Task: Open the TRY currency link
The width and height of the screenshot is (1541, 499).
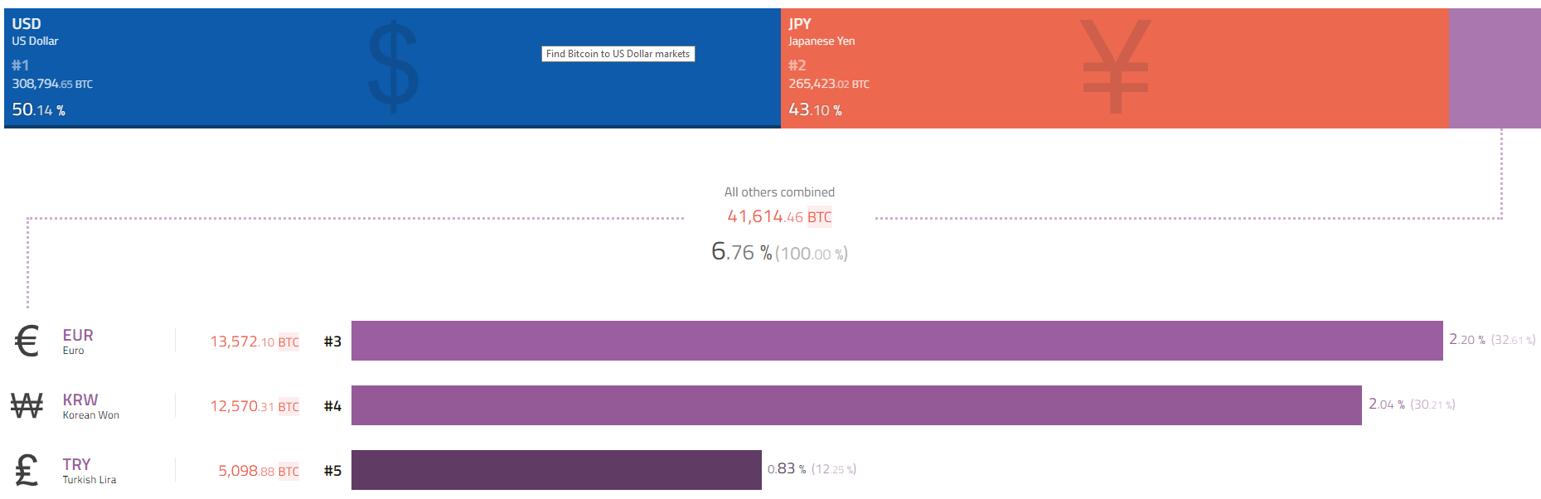Action: pyautogui.click(x=76, y=464)
